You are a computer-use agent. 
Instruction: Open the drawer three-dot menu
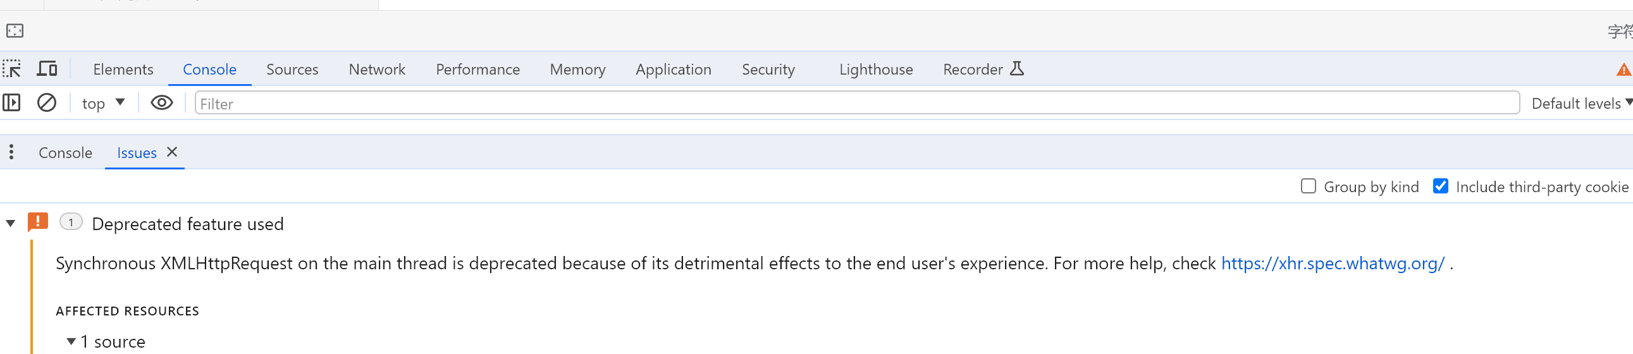(11, 152)
